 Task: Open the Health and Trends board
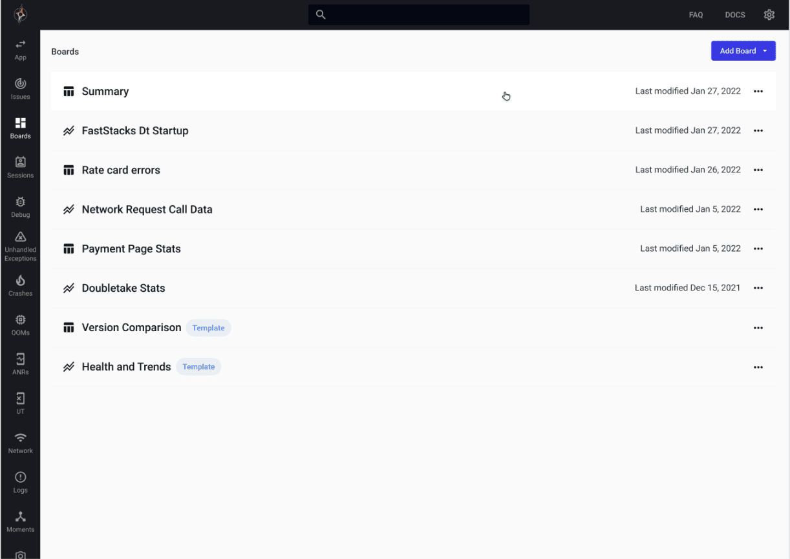pos(413,367)
